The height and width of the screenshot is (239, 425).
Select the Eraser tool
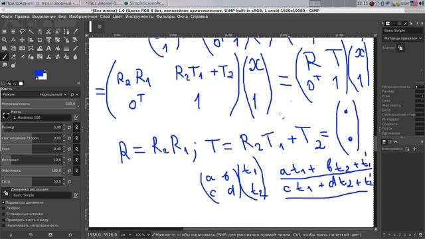tap(13, 56)
